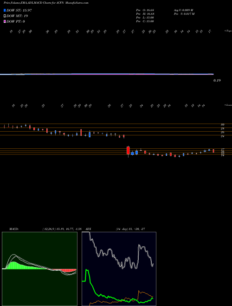The height and width of the screenshot is (306, 232).
Task: Click the 'Pre V: 0.017 M' value
Action: tap(184, 14)
